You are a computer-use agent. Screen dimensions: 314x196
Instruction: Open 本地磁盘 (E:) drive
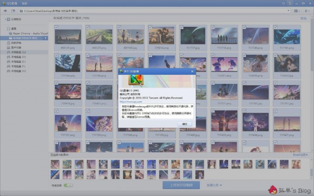[x=18, y=62]
